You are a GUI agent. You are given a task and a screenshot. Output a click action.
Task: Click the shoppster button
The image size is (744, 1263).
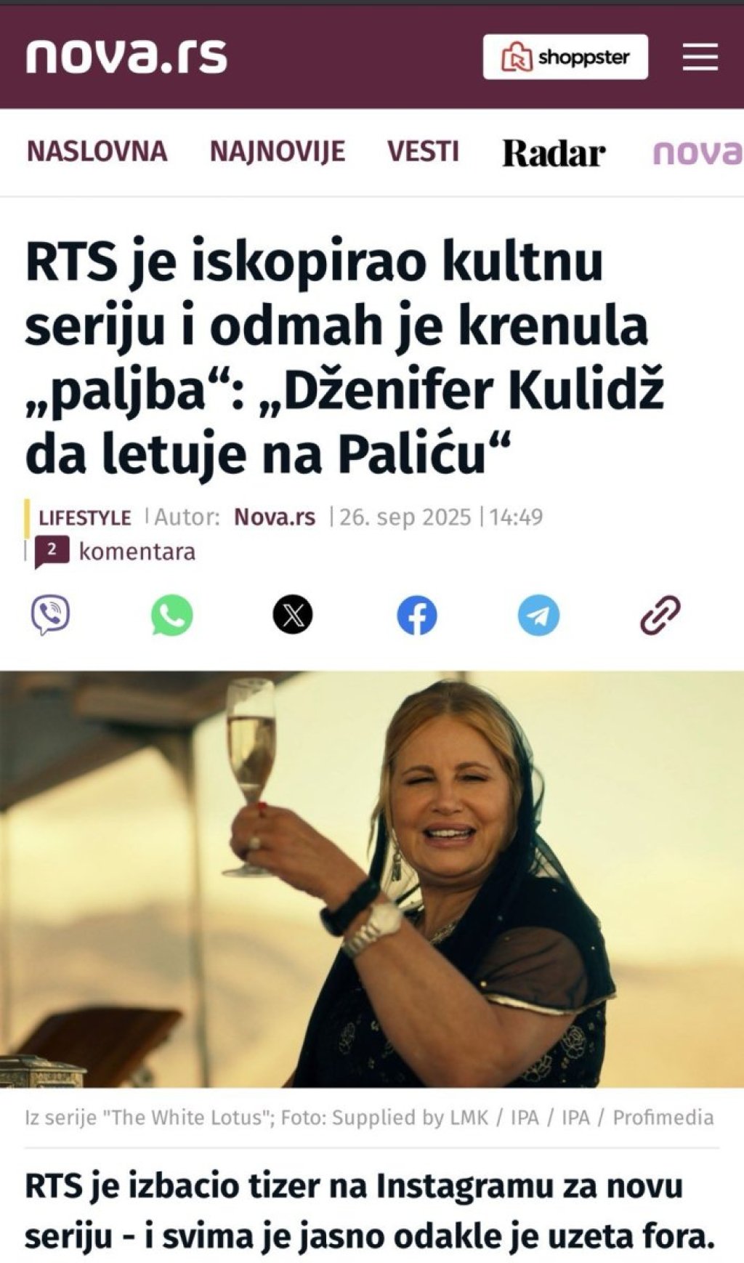[565, 57]
